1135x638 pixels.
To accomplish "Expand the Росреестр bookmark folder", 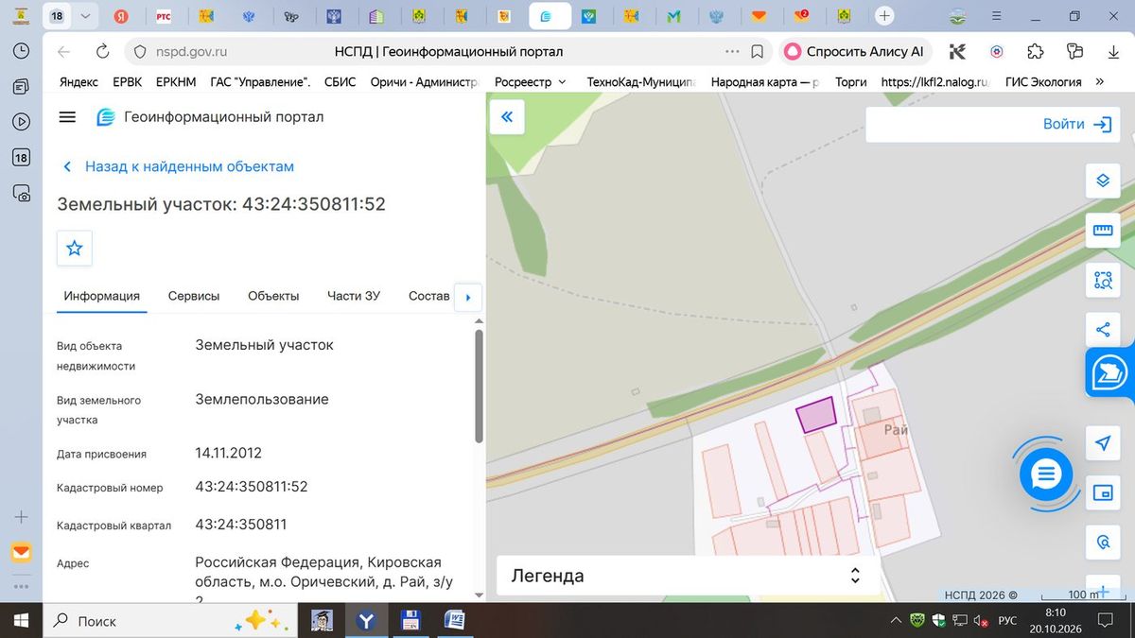I will click(531, 82).
